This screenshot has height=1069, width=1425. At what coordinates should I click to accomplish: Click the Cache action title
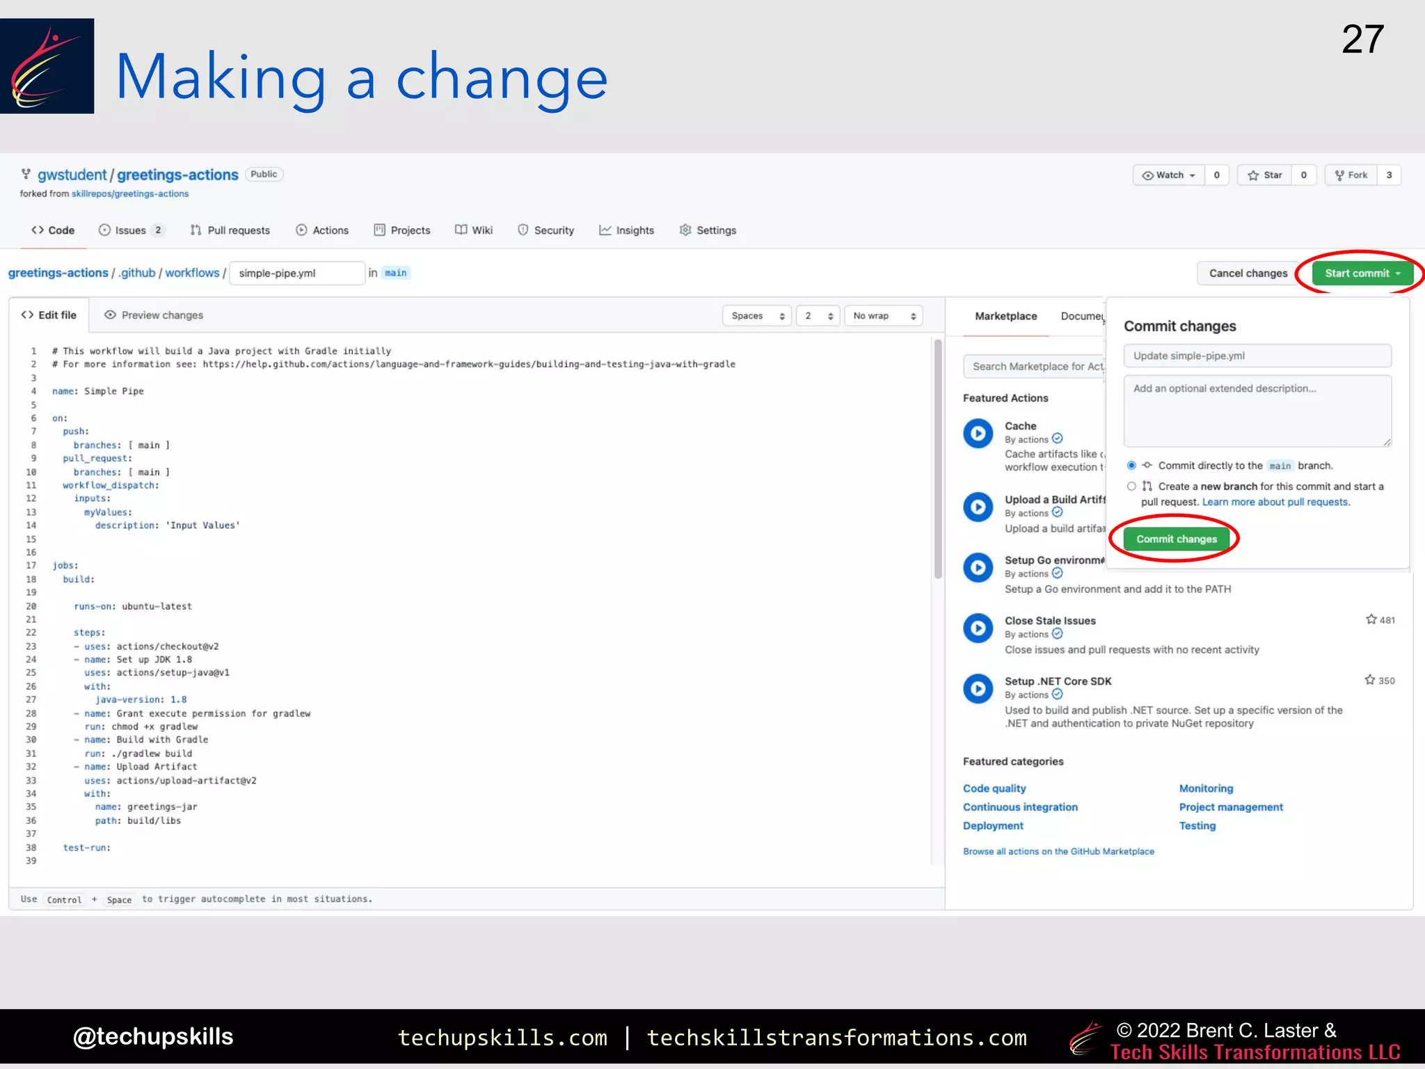point(1020,426)
